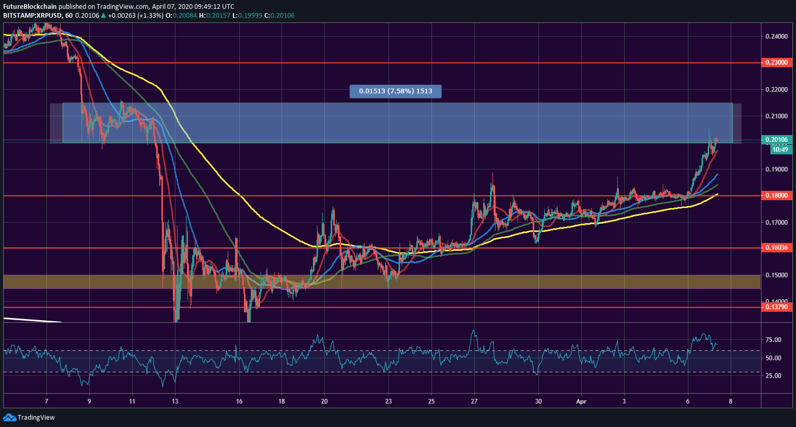Click the 0.22000 price axis label

[777, 90]
